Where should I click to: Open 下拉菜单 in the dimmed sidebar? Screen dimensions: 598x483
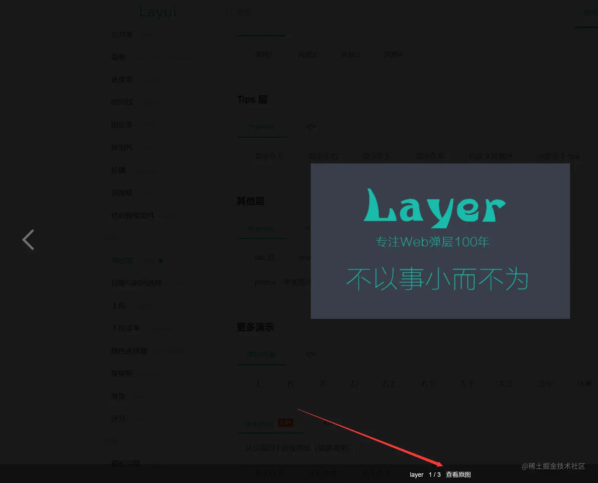125,328
